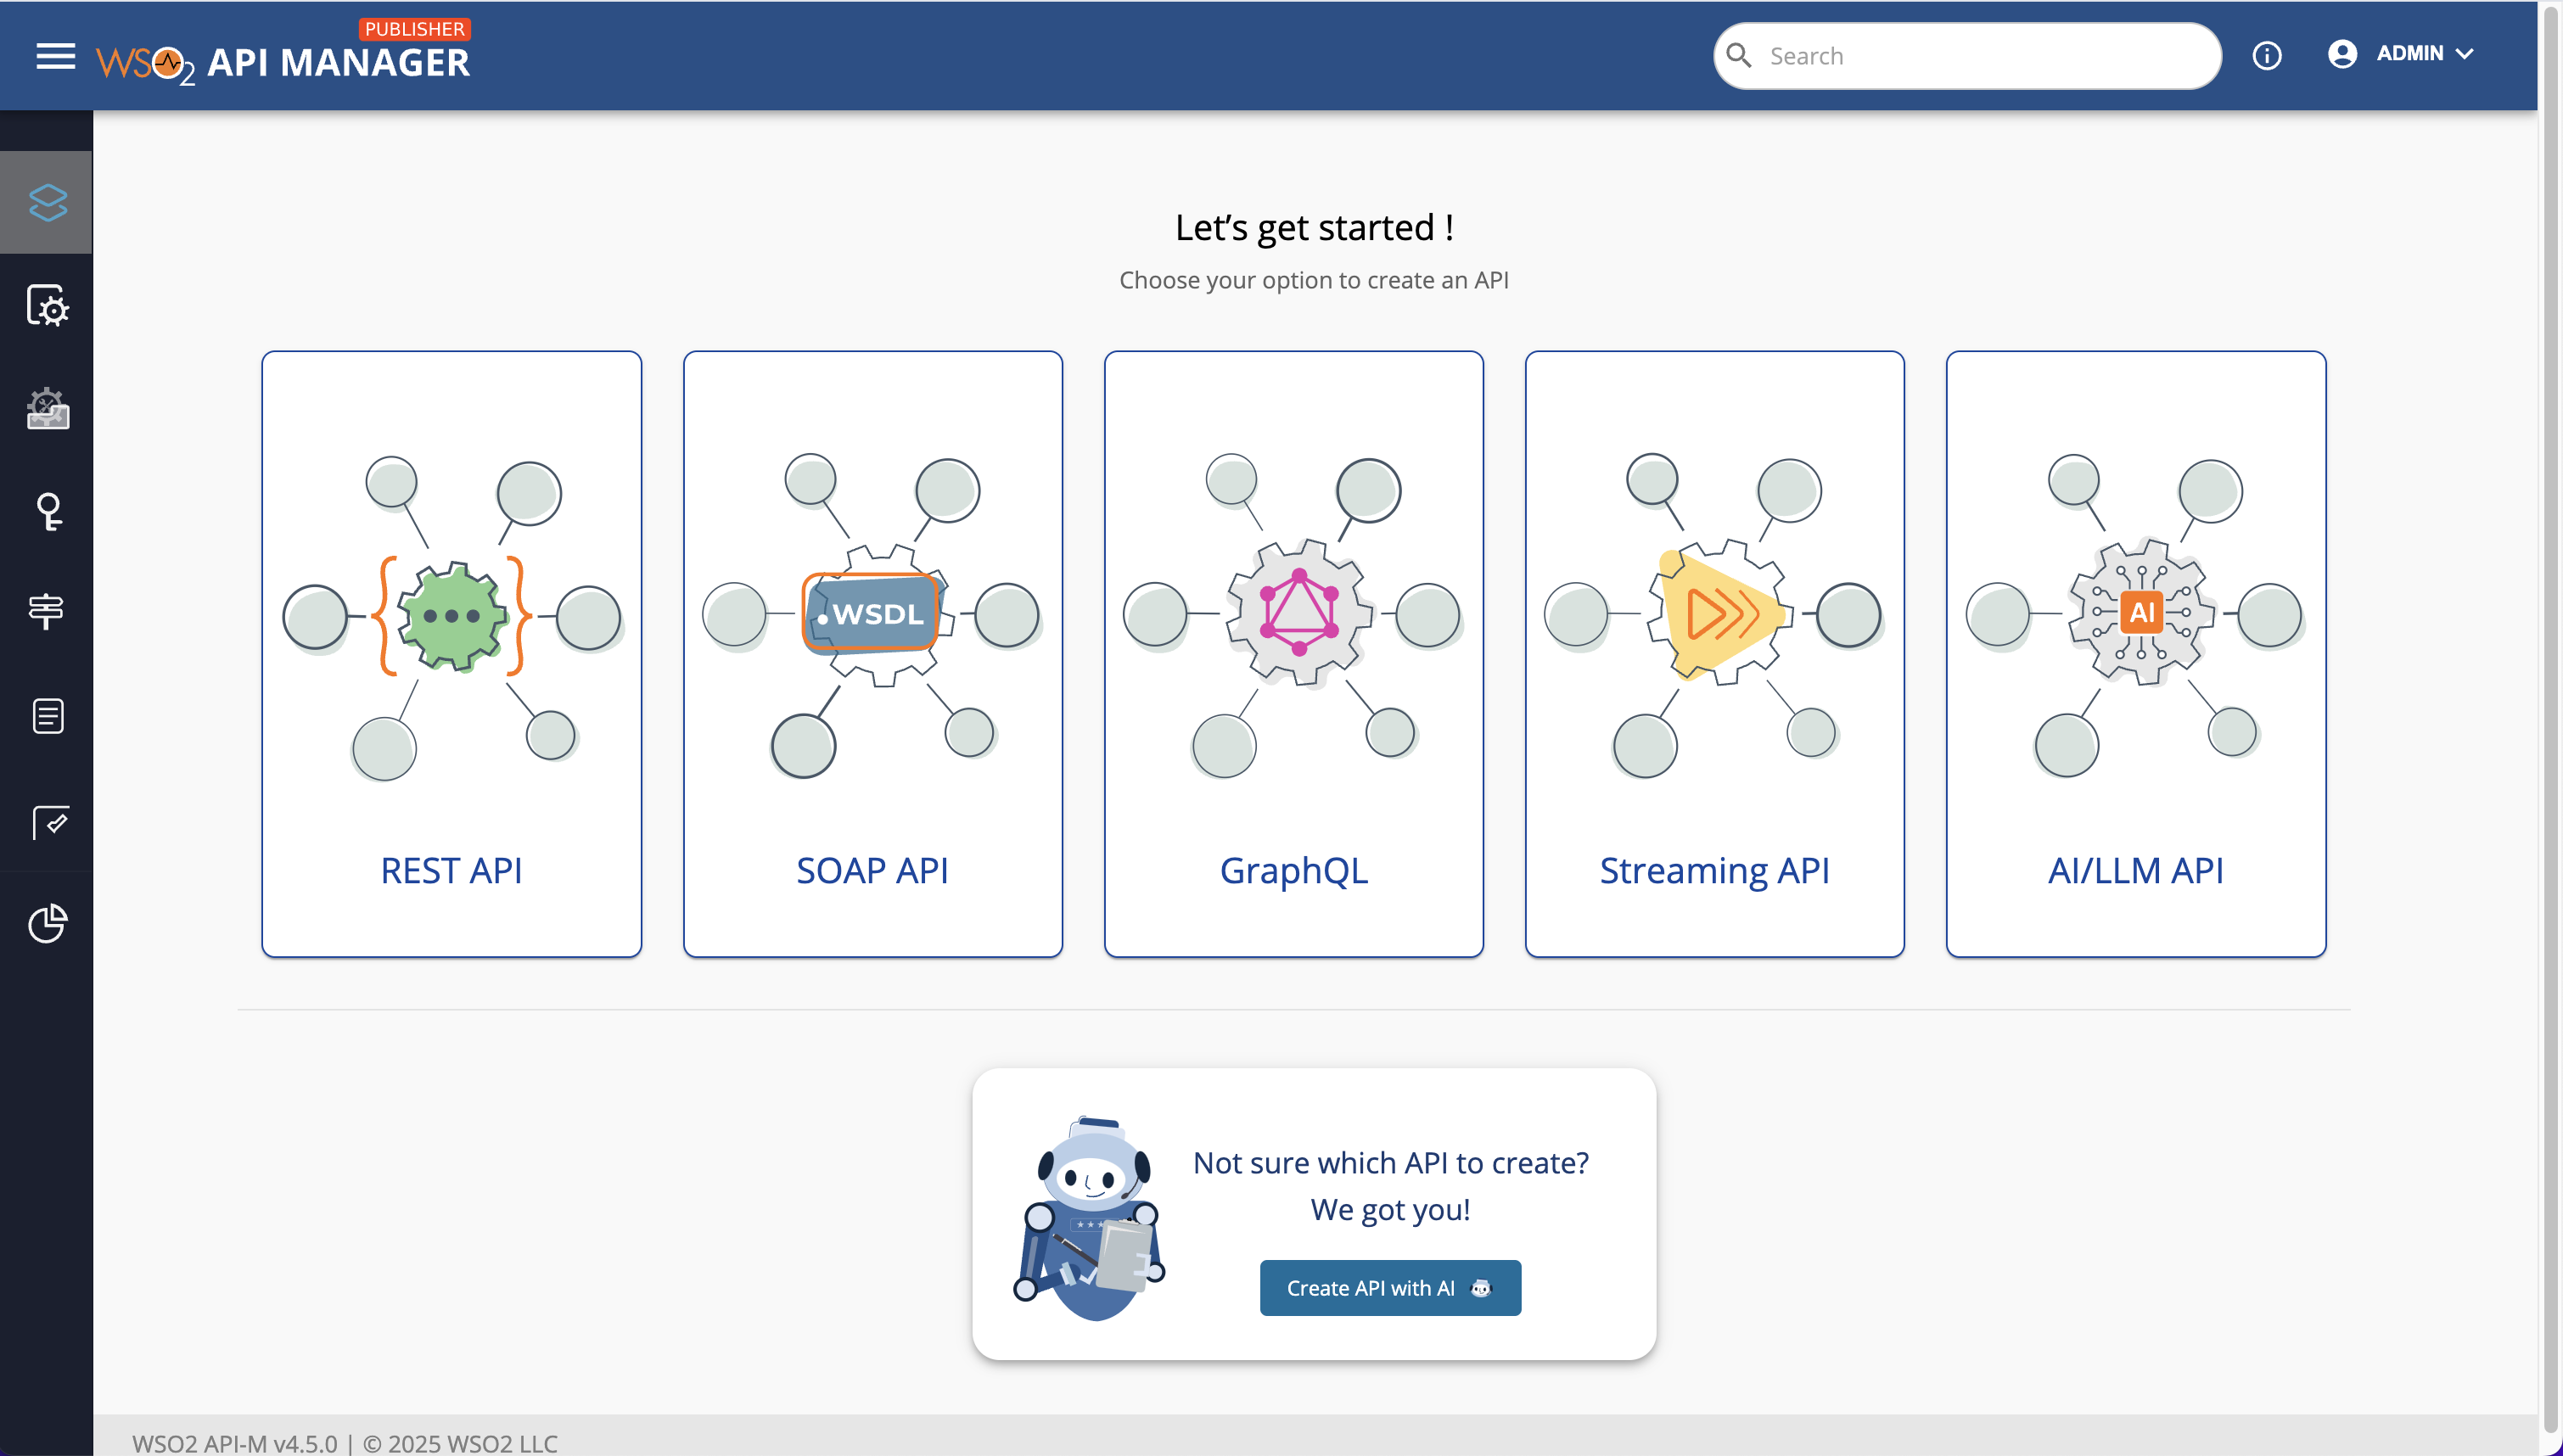
Task: Expand the ADMIN user dropdown
Action: click(x=2425, y=54)
